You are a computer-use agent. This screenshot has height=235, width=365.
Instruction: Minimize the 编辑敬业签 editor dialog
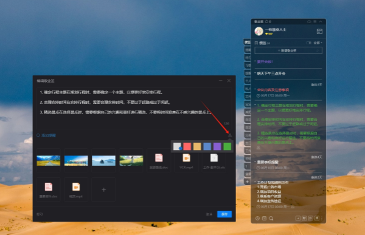pos(220,80)
